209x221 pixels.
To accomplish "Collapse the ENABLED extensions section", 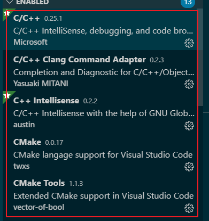I will tap(10, 2).
